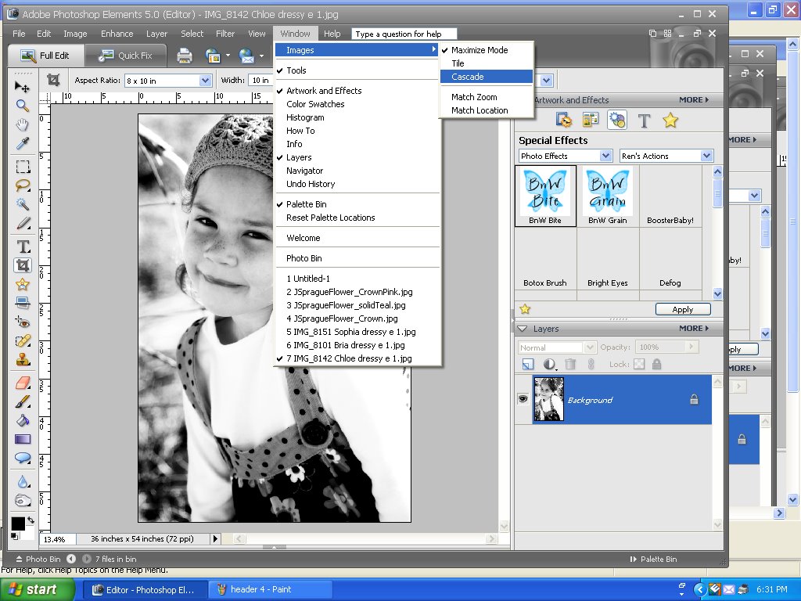
Task: Toggle visibility eye of Background layer
Action: point(523,399)
